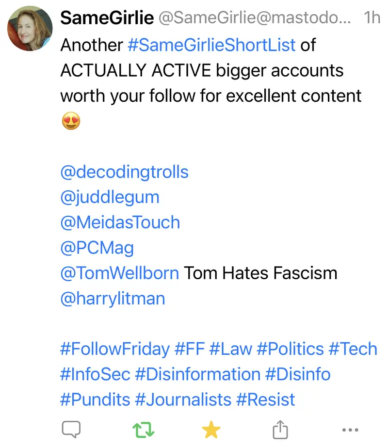Image resolution: width=388 pixels, height=447 pixels.
Task: Open SameGirlie's profile avatar
Action: [x=30, y=29]
